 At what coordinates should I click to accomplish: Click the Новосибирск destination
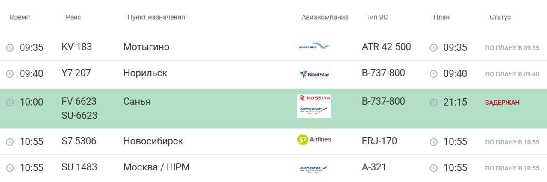[153, 141]
